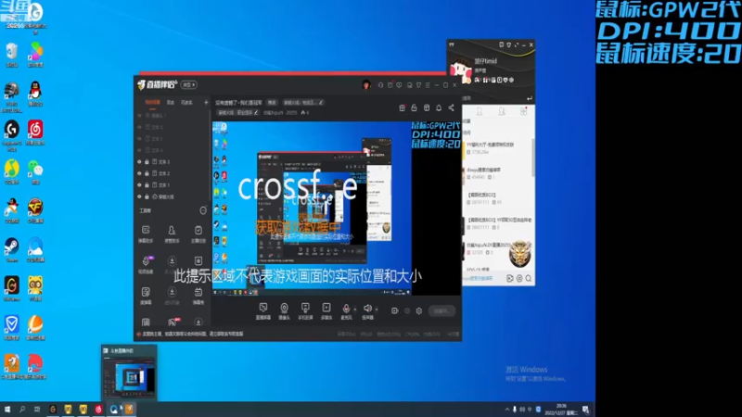742x417 pixels.
Task: Switch to the third scene tab
Action: 186,102
